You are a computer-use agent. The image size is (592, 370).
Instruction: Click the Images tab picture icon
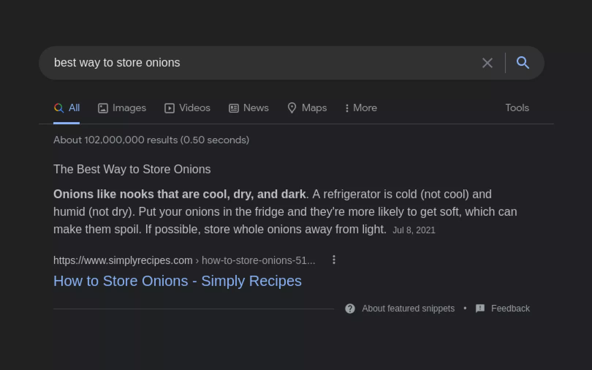pyautogui.click(x=103, y=108)
